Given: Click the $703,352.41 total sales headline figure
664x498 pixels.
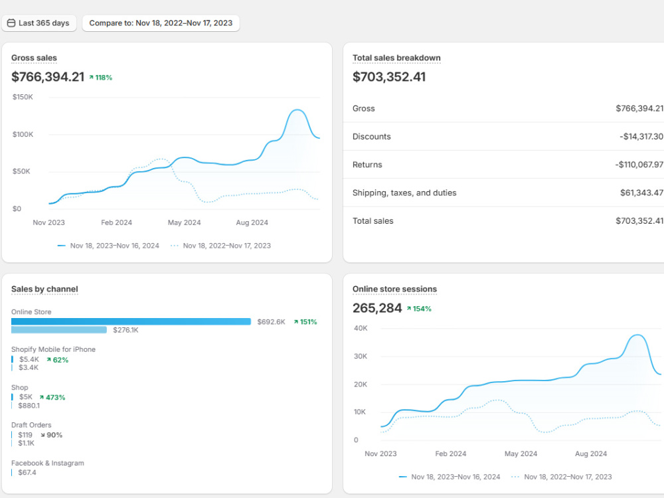Looking at the screenshot, I should [389, 76].
